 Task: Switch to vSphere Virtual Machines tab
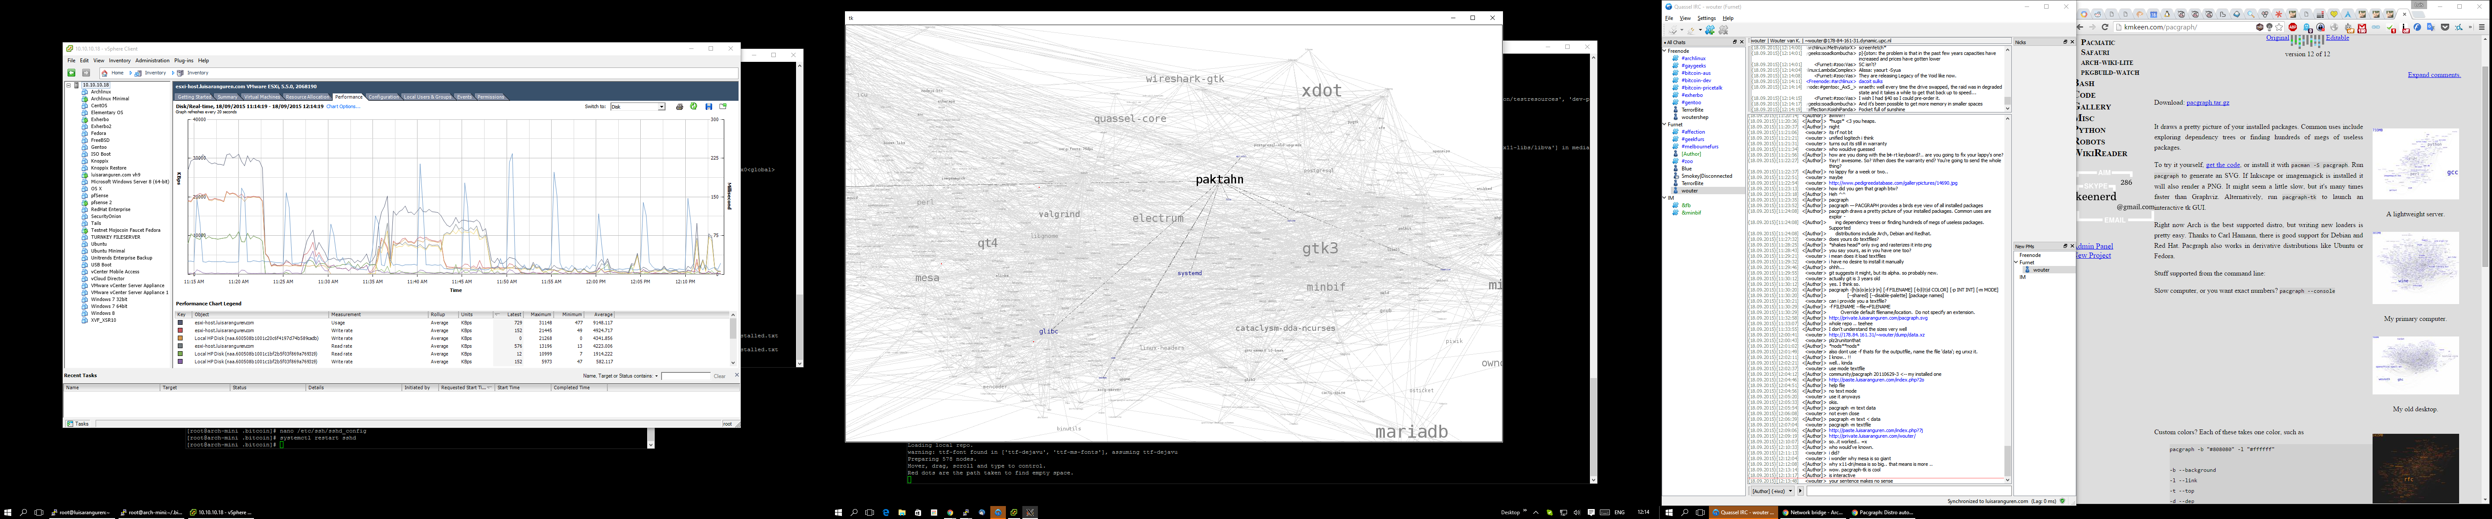point(262,96)
